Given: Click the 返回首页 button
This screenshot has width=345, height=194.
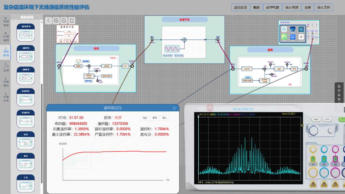Looking at the screenshot, I should pos(240,7).
